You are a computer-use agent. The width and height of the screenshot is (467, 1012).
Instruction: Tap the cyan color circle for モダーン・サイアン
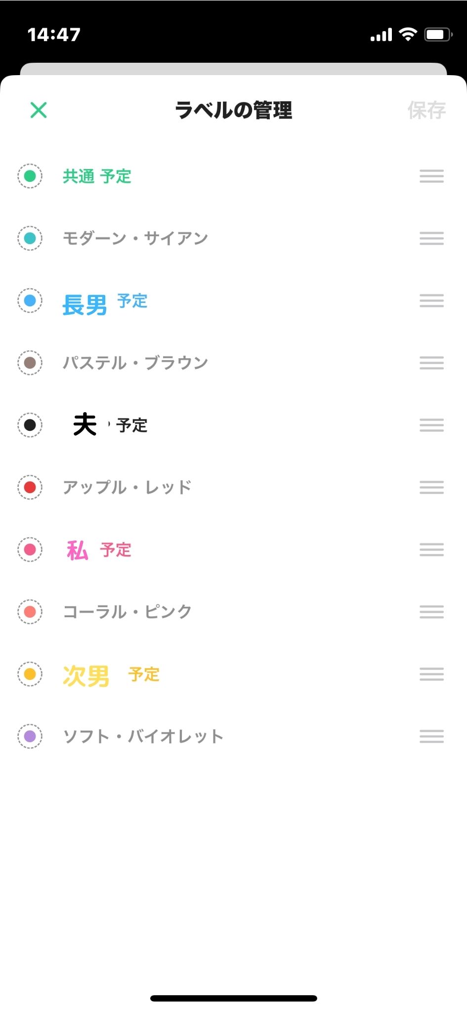[30, 238]
